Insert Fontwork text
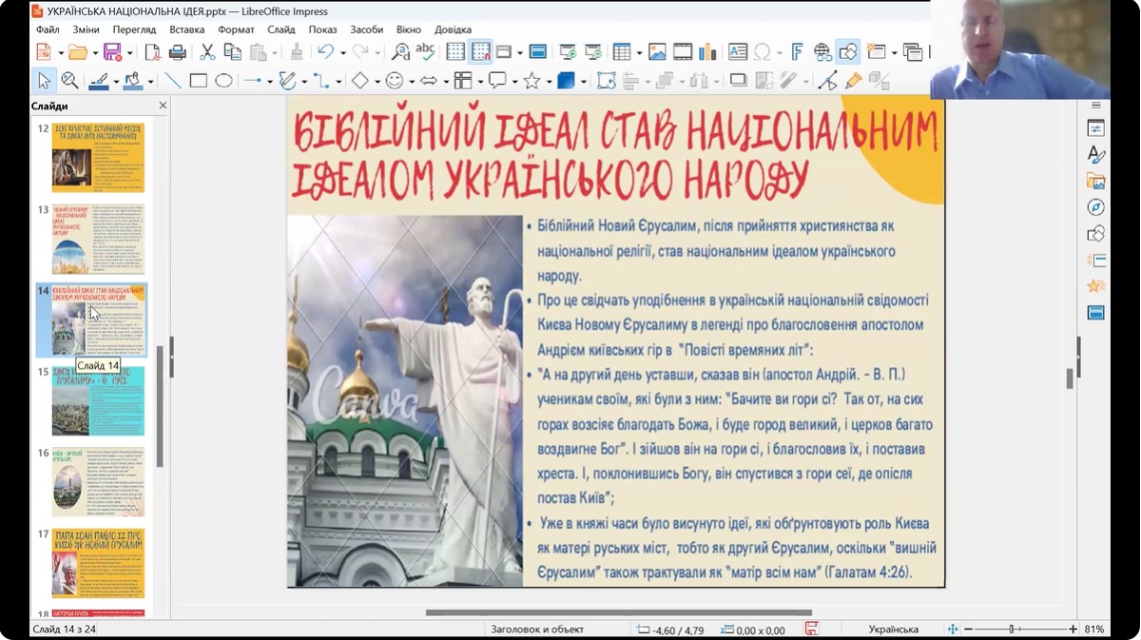The height and width of the screenshot is (640, 1141). [797, 52]
